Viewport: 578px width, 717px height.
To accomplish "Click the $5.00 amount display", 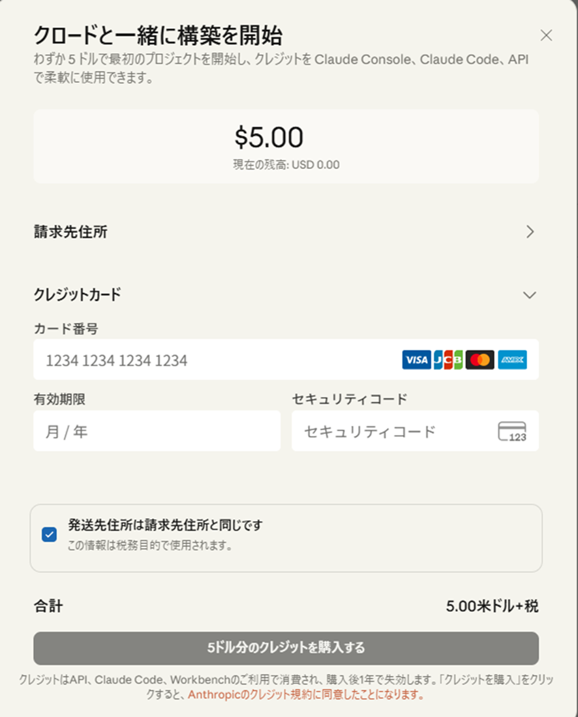I will 269,137.
